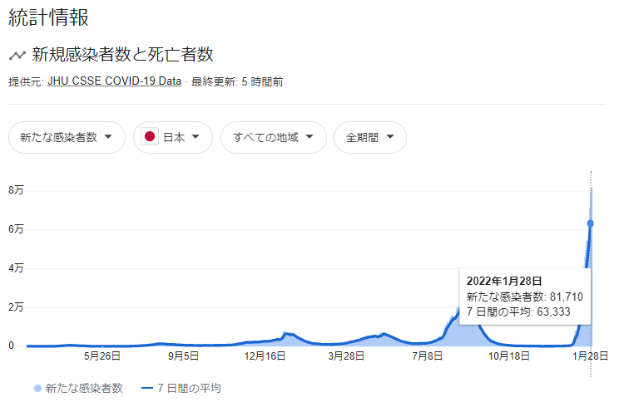Click the 9月5日 x-axis date label
Viewport: 624px width, 407px height.
(x=183, y=356)
